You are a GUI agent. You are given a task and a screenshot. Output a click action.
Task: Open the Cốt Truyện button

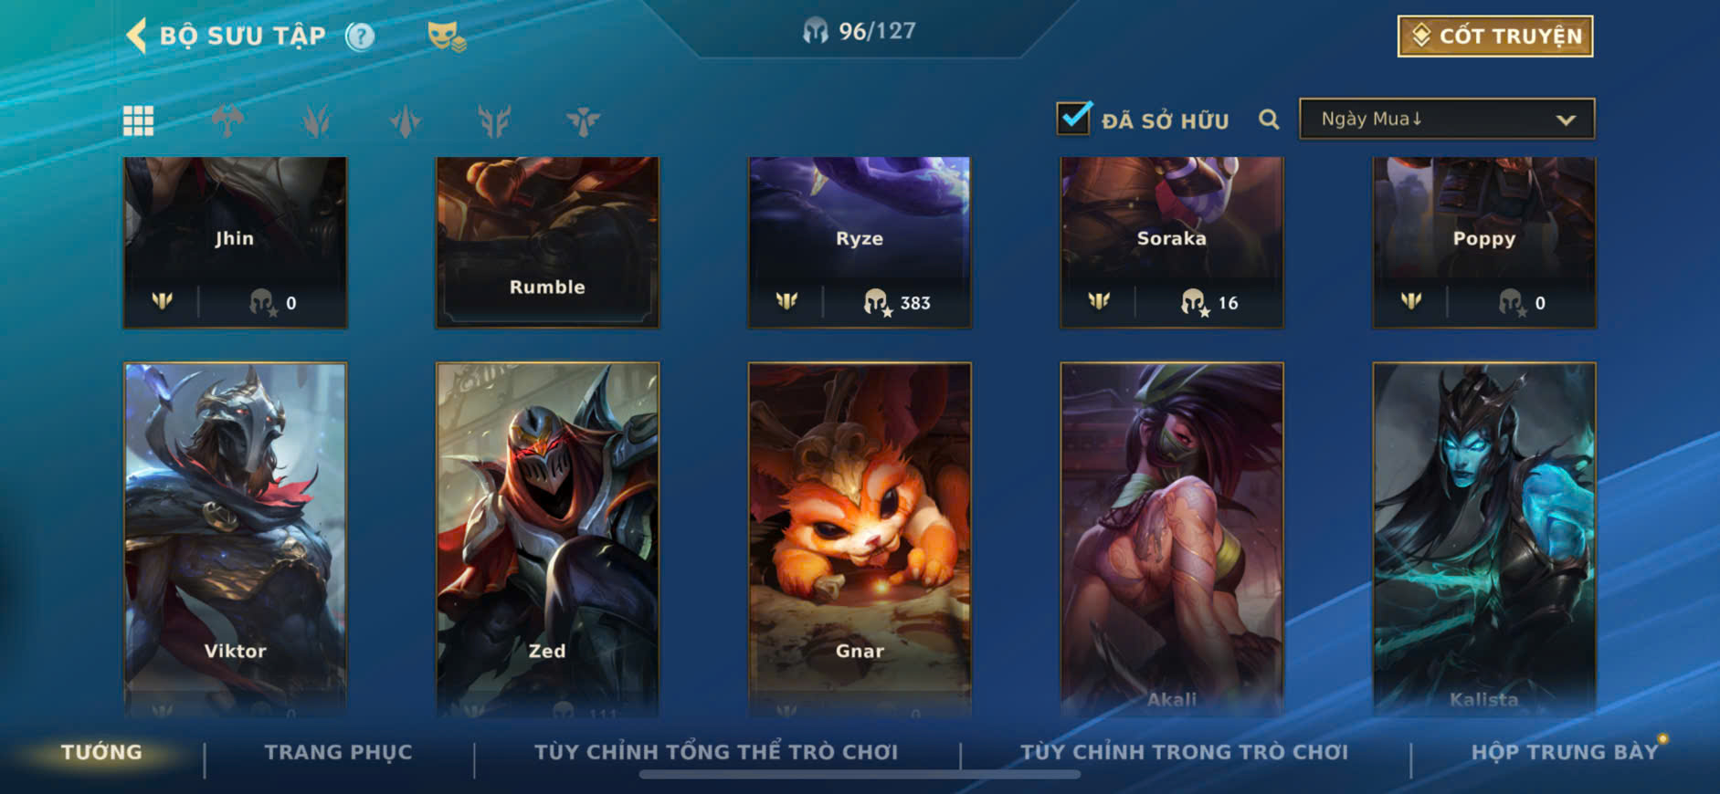(x=1495, y=37)
